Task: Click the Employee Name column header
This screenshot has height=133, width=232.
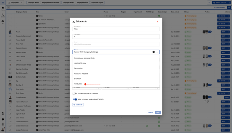Action: pos(21,12)
